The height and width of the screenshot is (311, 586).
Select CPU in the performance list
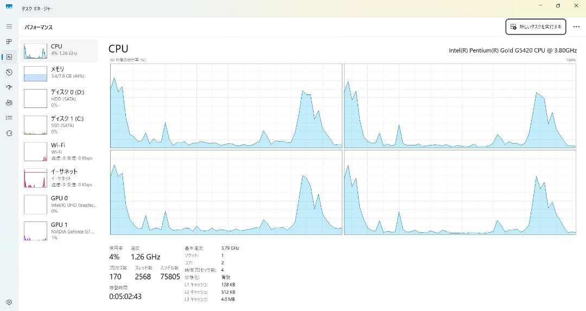pos(59,50)
